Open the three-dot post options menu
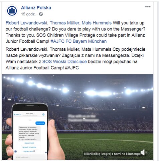Viewport: 159px width, 161px height. [148, 7]
